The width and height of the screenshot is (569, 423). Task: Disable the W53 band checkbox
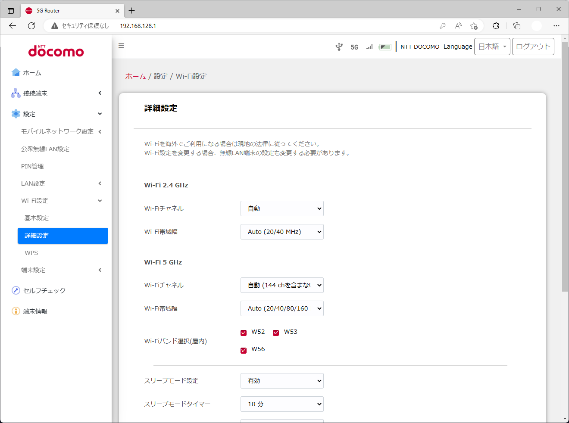(x=276, y=333)
